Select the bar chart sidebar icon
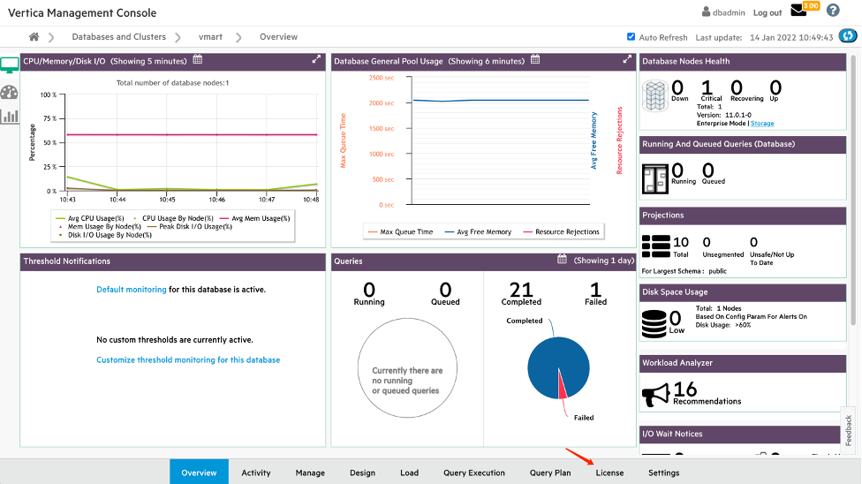The width and height of the screenshot is (862, 484). click(10, 116)
